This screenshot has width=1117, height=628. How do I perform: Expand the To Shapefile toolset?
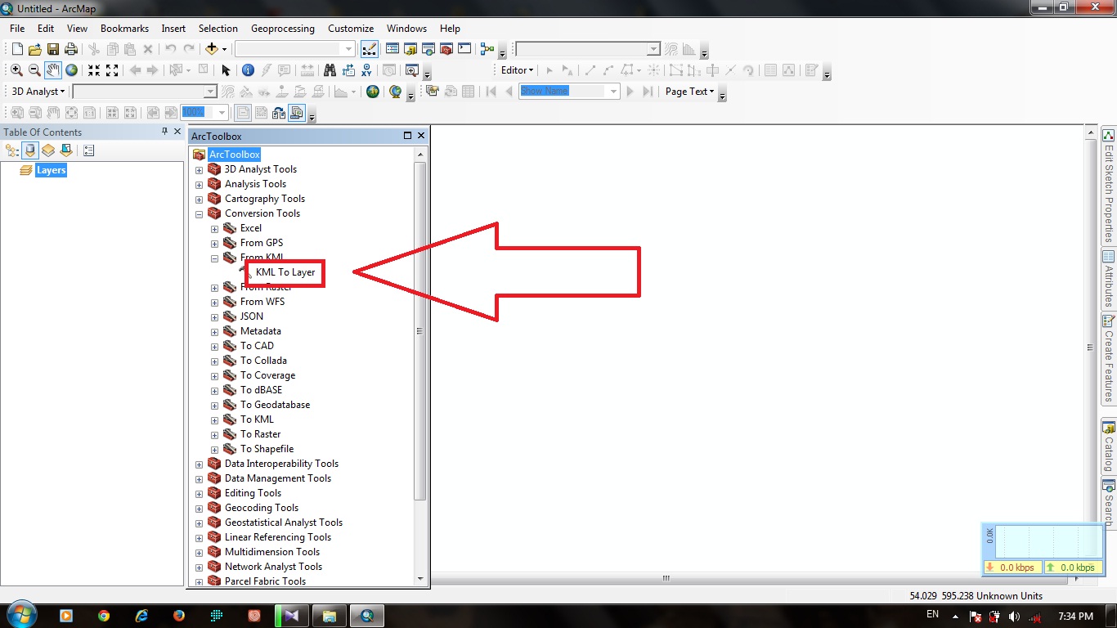pyautogui.click(x=214, y=450)
